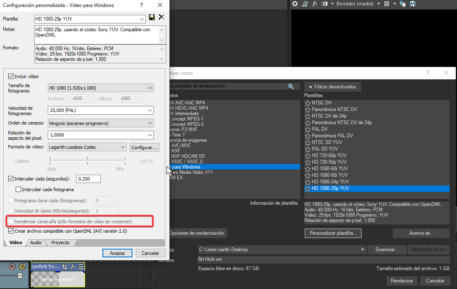This screenshot has width=457, height=289.
Task: Select the Vídeo tab
Action: pyautogui.click(x=16, y=243)
